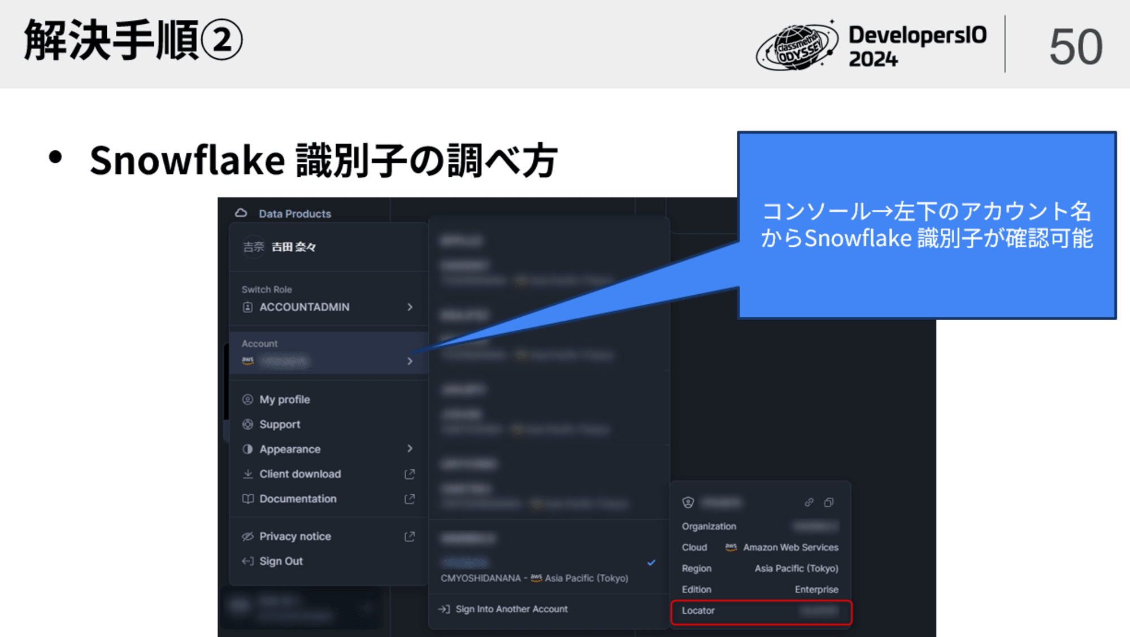The height and width of the screenshot is (637, 1130).
Task: Open the Client download link
Action: pyautogui.click(x=300, y=474)
